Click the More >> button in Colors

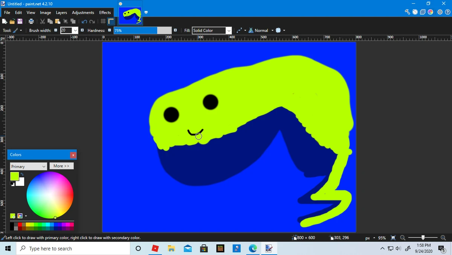(x=61, y=166)
